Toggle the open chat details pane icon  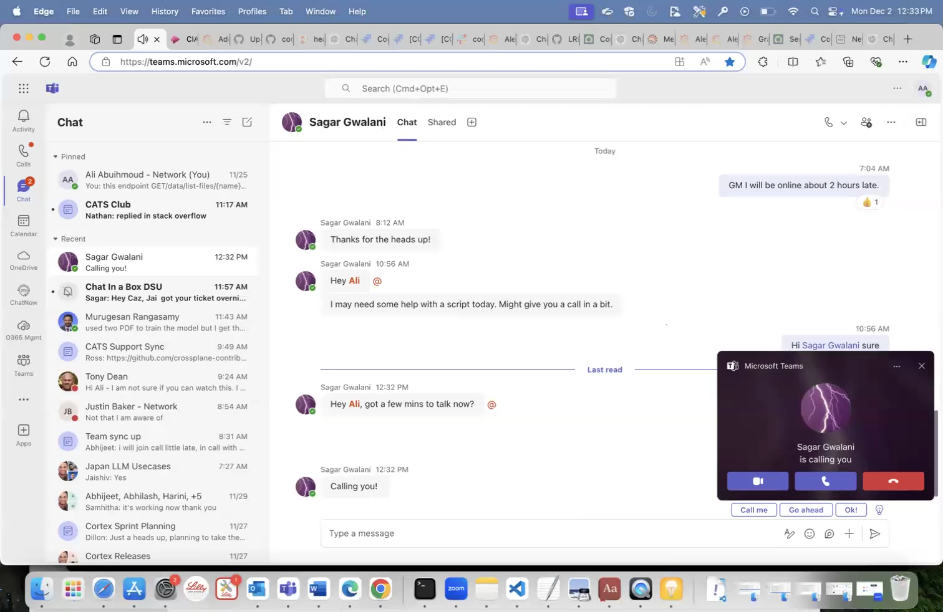pos(921,122)
